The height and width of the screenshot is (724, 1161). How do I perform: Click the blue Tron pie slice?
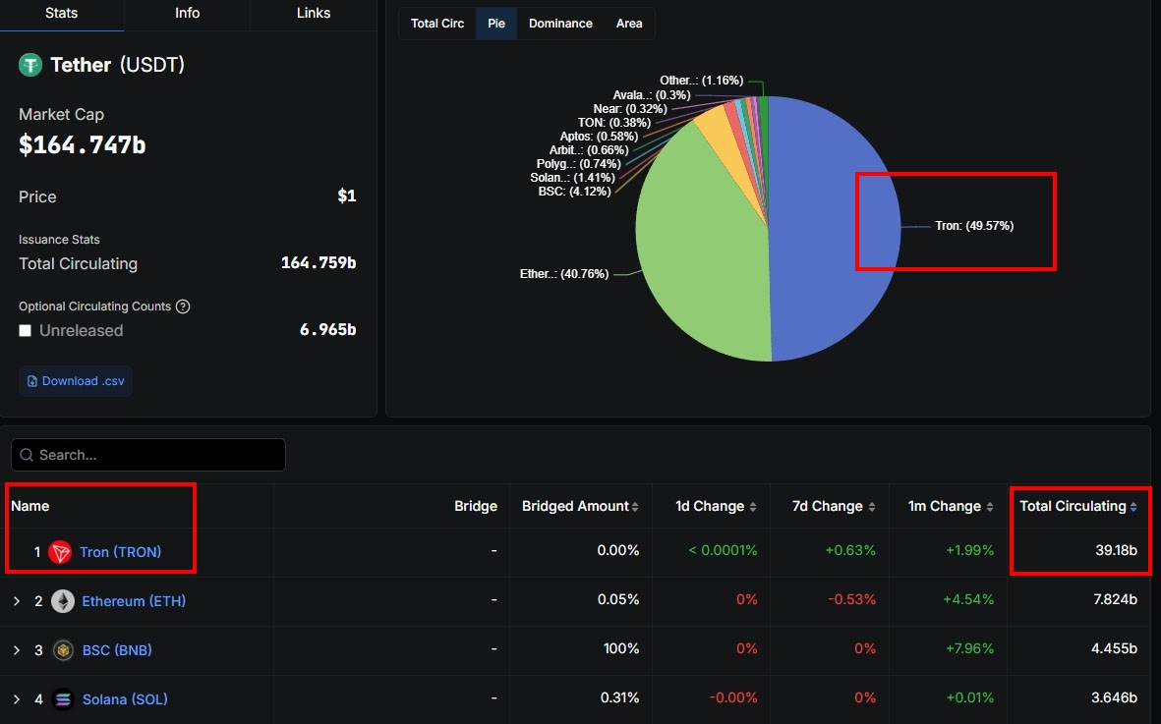point(837,229)
